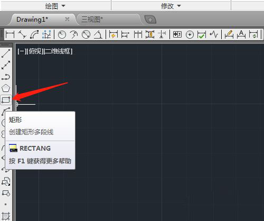Click the Make Block tool

tap(6, 193)
